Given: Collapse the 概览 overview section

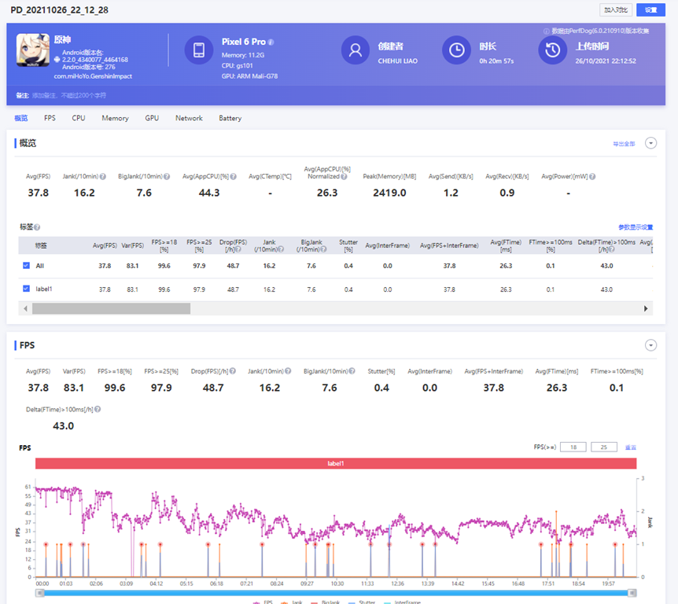Looking at the screenshot, I should click(650, 143).
